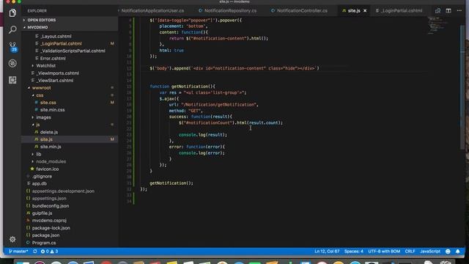
Task: Open the Source Control view icon
Action: click(x=12, y=46)
